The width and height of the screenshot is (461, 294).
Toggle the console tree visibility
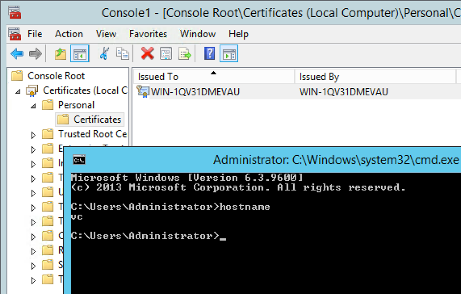click(x=79, y=53)
